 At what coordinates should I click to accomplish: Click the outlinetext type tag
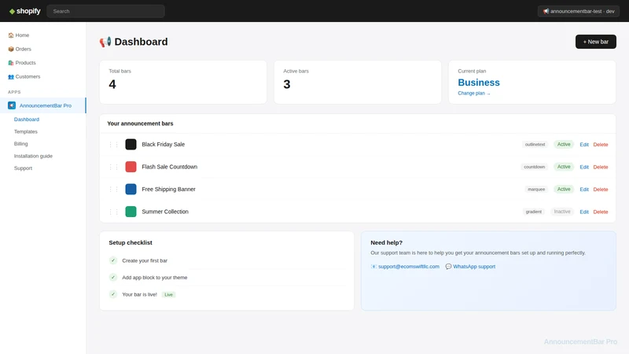[x=535, y=145]
